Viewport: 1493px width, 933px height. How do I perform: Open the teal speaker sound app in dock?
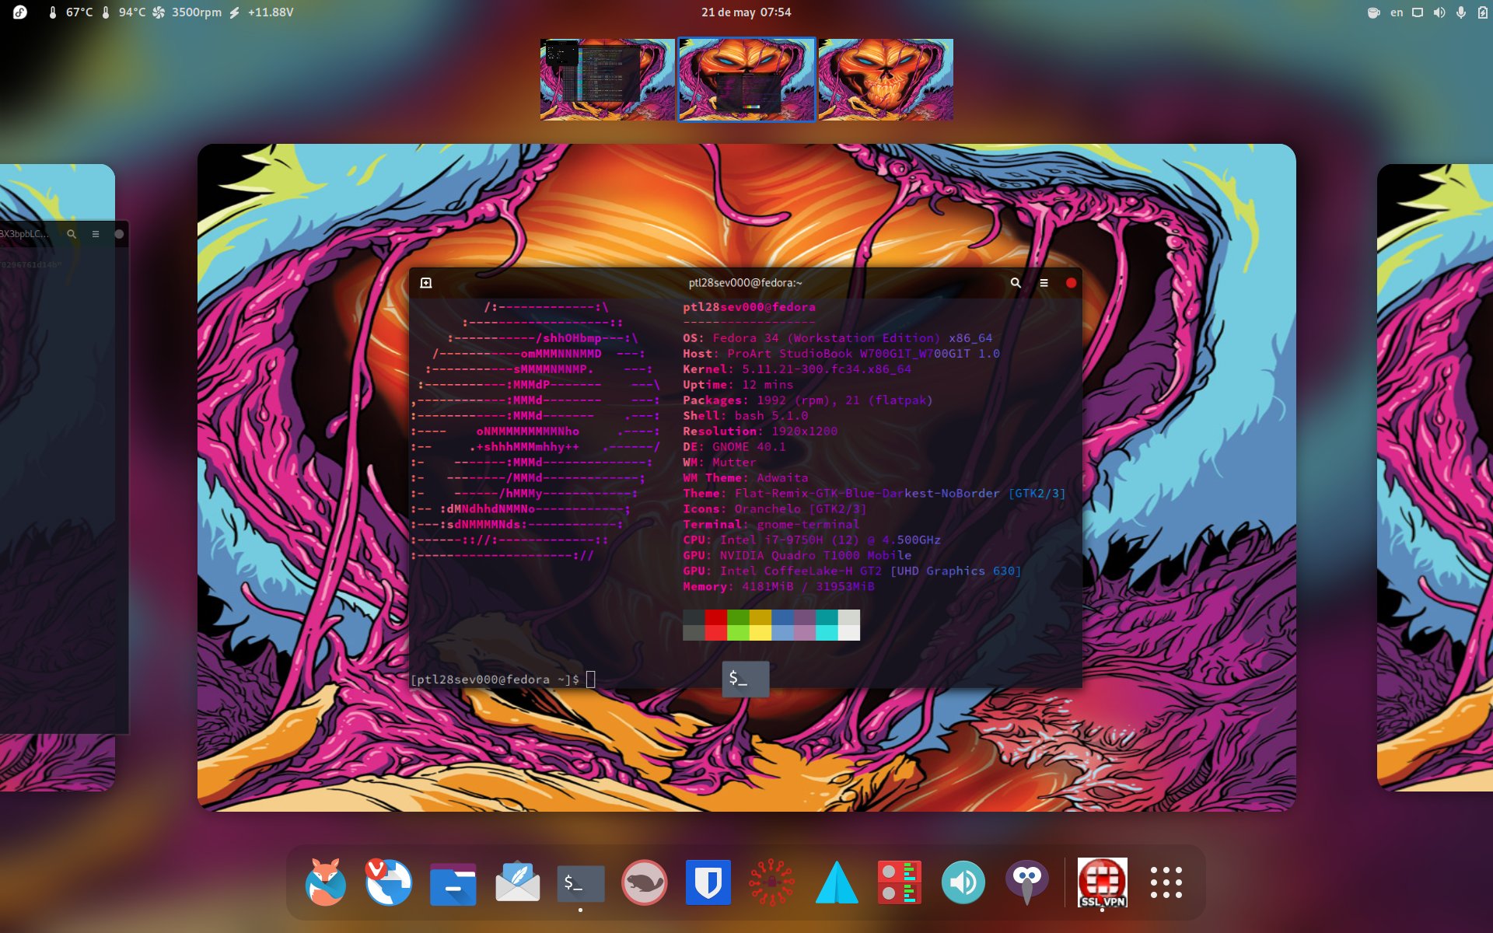tap(963, 883)
